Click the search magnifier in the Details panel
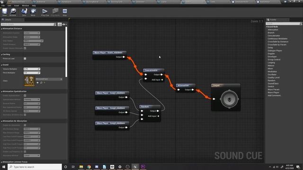Screen dimensions: 303x170 [55, 25]
